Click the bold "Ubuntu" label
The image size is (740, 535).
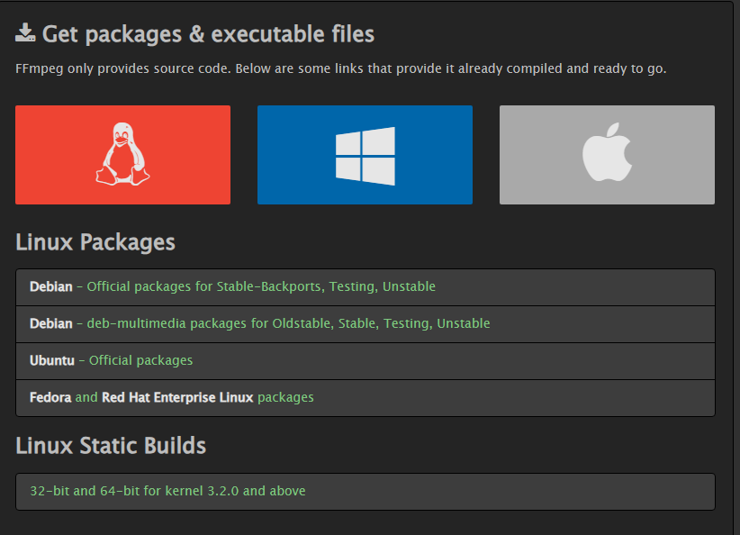[51, 360]
